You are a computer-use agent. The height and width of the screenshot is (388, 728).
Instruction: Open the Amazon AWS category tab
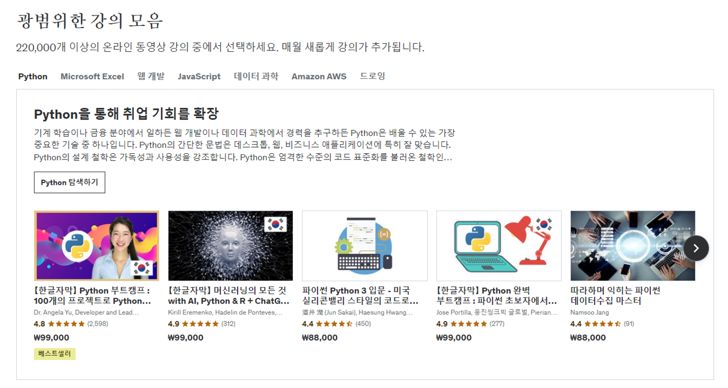tap(319, 76)
